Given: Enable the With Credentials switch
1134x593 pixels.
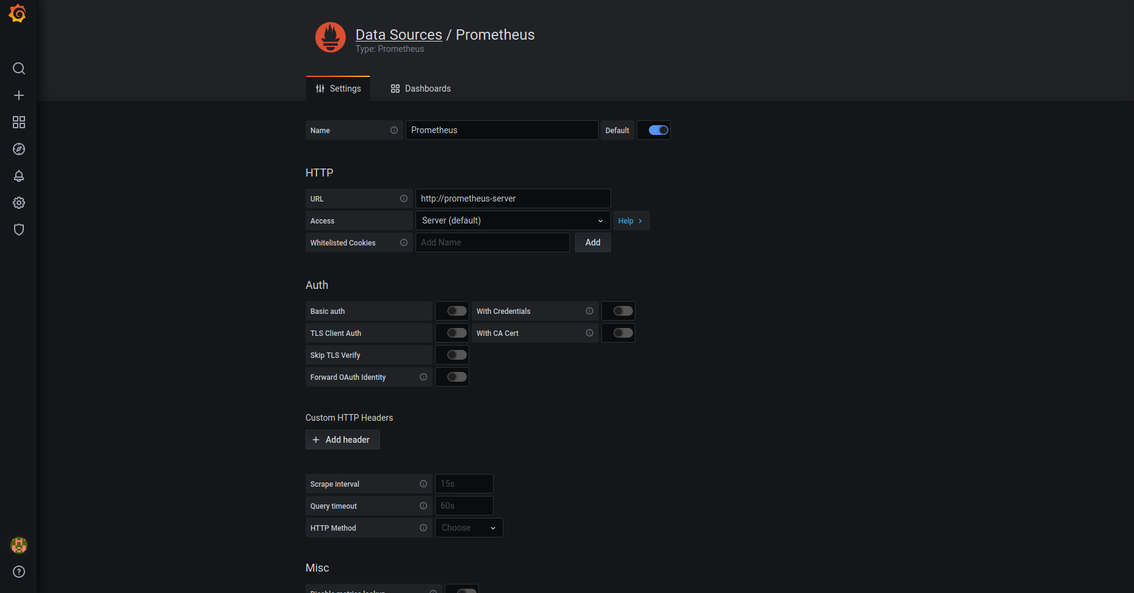Looking at the screenshot, I should coord(623,311).
